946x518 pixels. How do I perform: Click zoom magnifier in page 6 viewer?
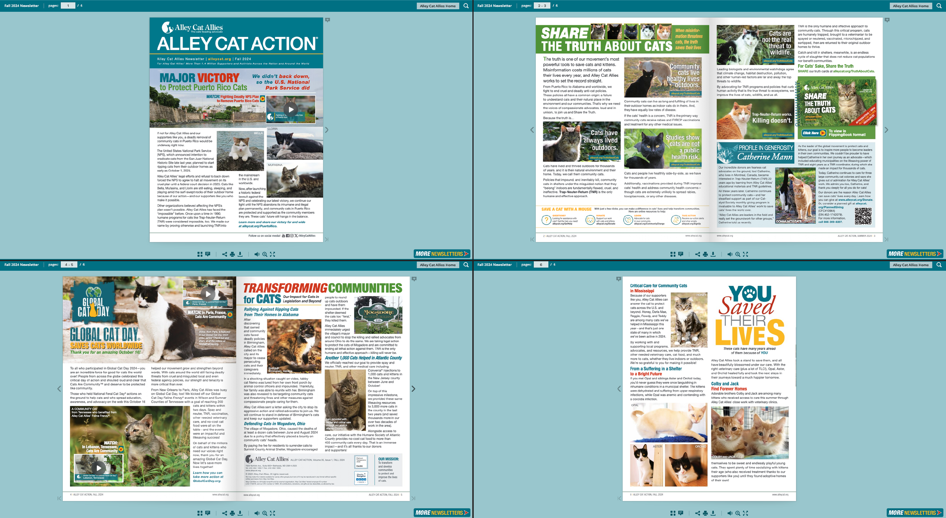[738, 513]
